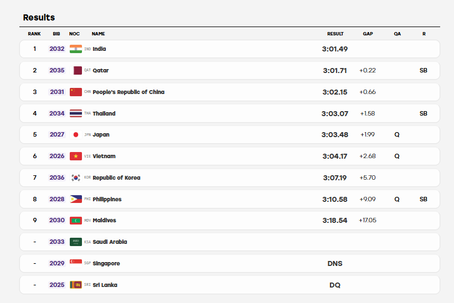Click the India flag icon
The image size is (454, 303).
coord(75,49)
